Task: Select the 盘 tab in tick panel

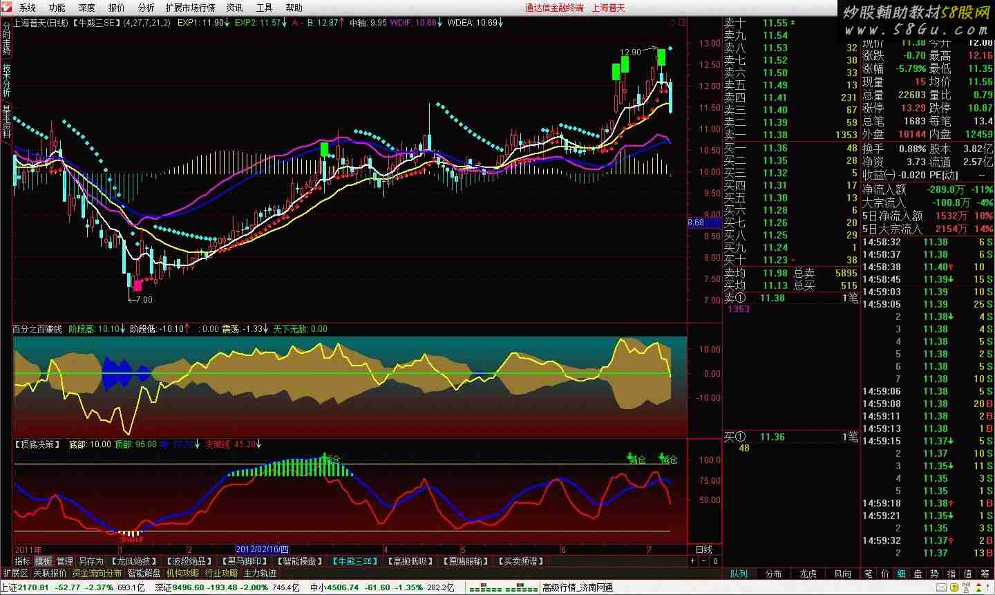Action: 918,574
